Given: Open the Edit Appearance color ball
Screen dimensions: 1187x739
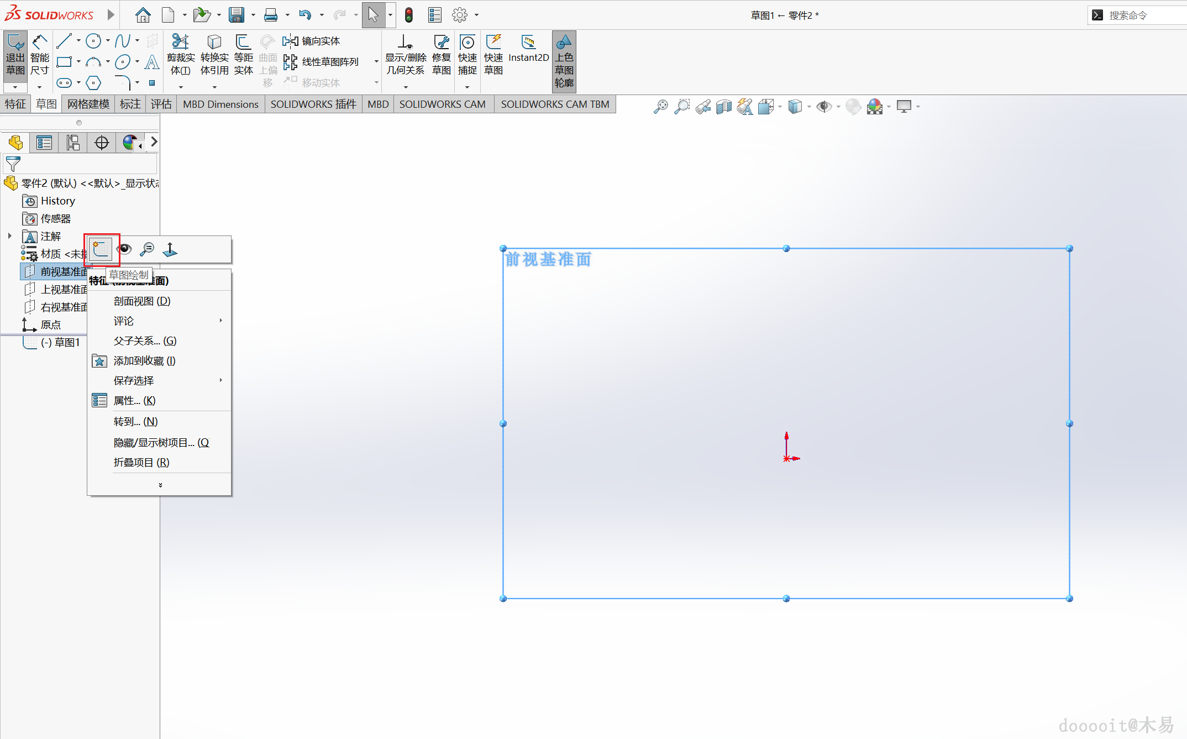Looking at the screenshot, I should pyautogui.click(x=874, y=106).
